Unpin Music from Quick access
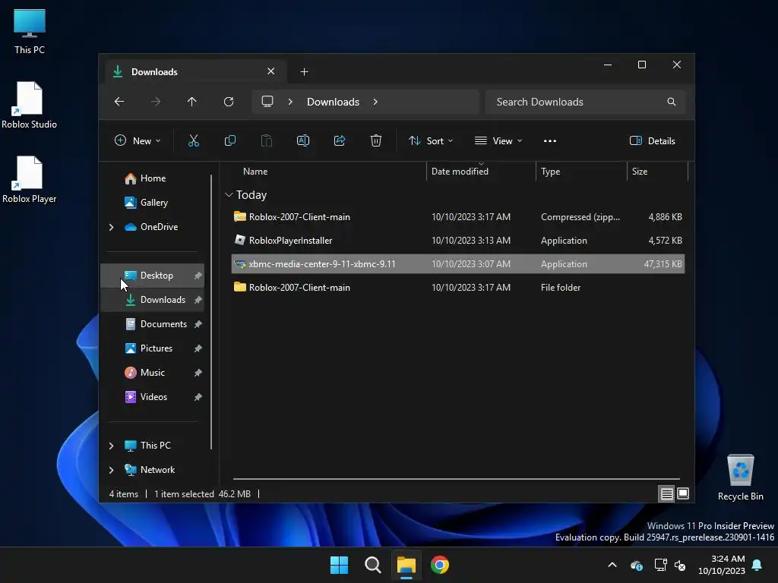 tap(198, 373)
